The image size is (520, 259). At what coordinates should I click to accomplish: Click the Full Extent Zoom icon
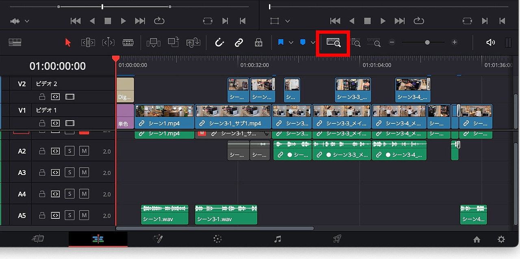333,43
